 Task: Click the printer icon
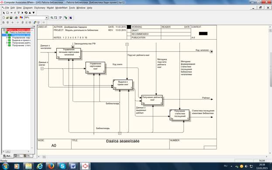pyautogui.click(x=16, y=18)
